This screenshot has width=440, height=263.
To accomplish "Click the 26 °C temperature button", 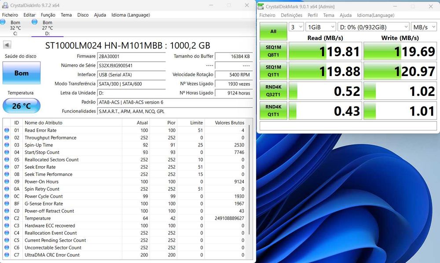I will pyautogui.click(x=21, y=106).
